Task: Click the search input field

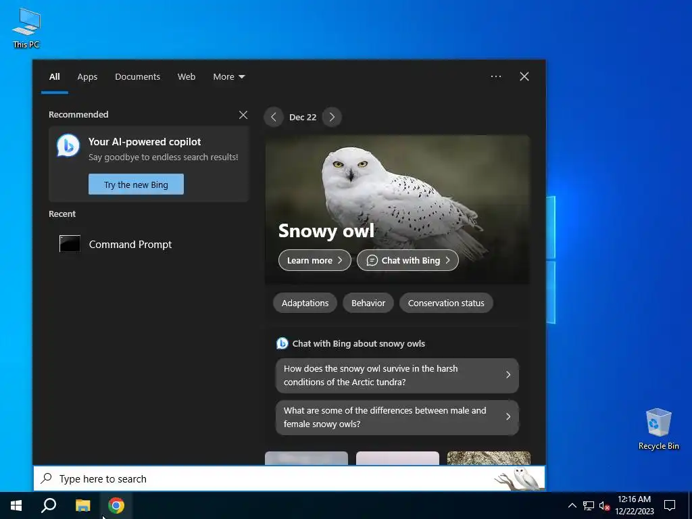Action: (x=289, y=478)
